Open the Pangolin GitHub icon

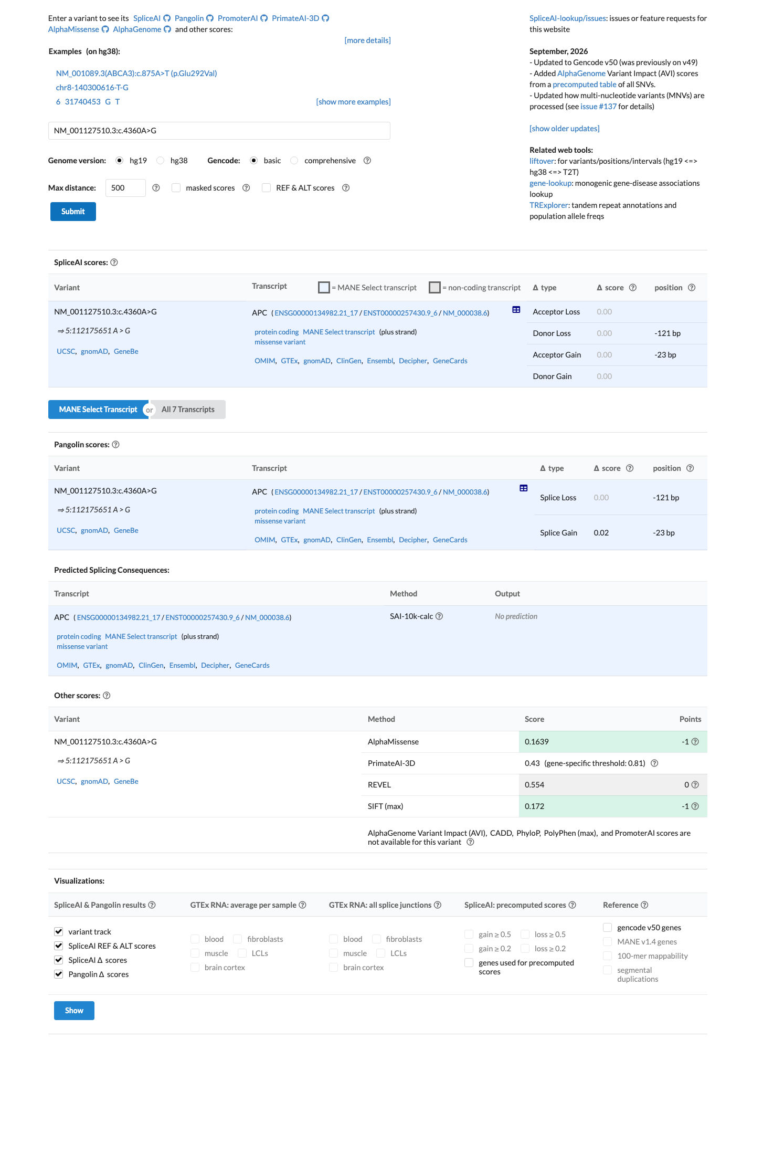click(x=210, y=18)
